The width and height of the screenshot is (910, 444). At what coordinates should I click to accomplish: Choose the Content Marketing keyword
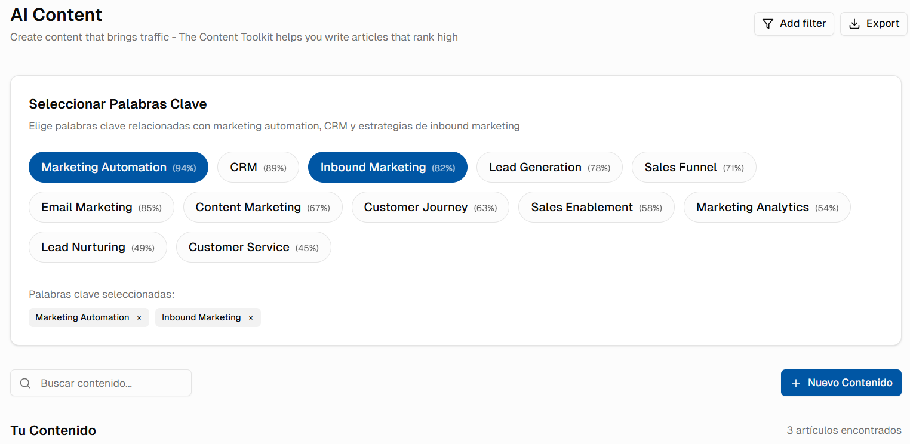click(263, 208)
